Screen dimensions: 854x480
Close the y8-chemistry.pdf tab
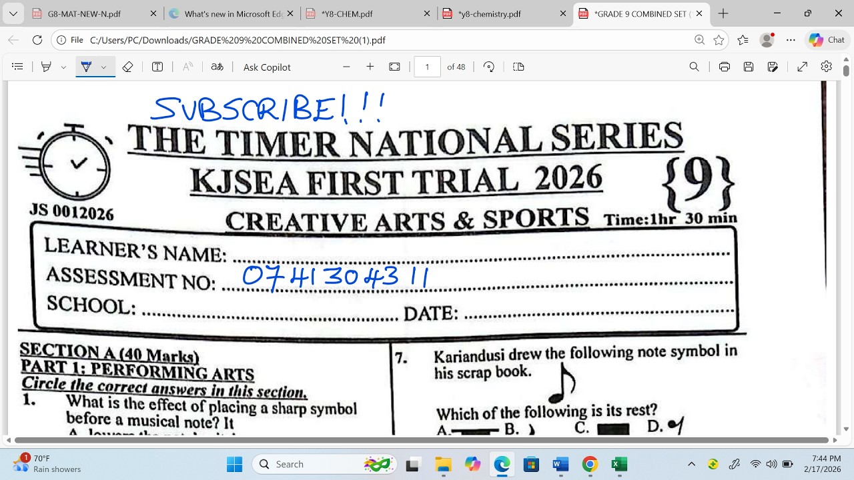tap(563, 13)
